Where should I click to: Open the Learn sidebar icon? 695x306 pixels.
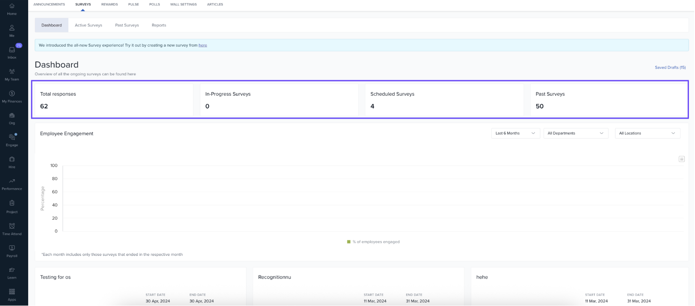pyautogui.click(x=12, y=273)
